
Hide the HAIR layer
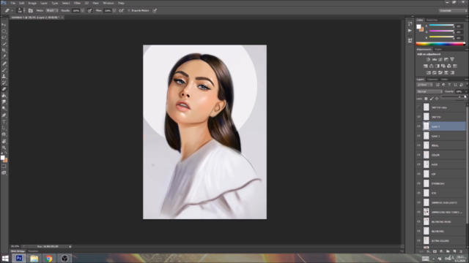tap(418, 164)
